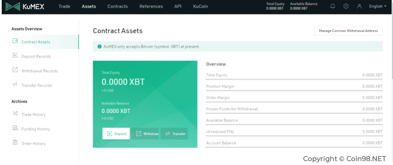The width and height of the screenshot is (393, 165).
Task: Click the Trade History shuffle icon
Action: [15, 114]
